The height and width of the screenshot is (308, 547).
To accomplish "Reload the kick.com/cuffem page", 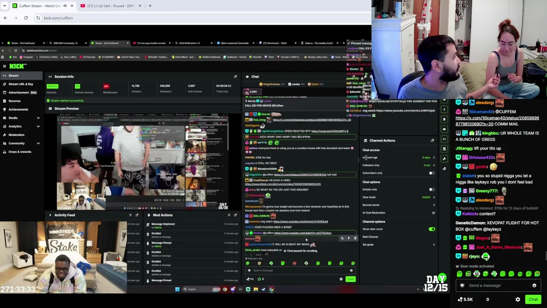I will tap(26, 18).
